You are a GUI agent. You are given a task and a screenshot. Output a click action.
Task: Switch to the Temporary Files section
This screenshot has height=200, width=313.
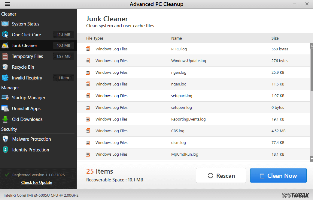(27, 56)
